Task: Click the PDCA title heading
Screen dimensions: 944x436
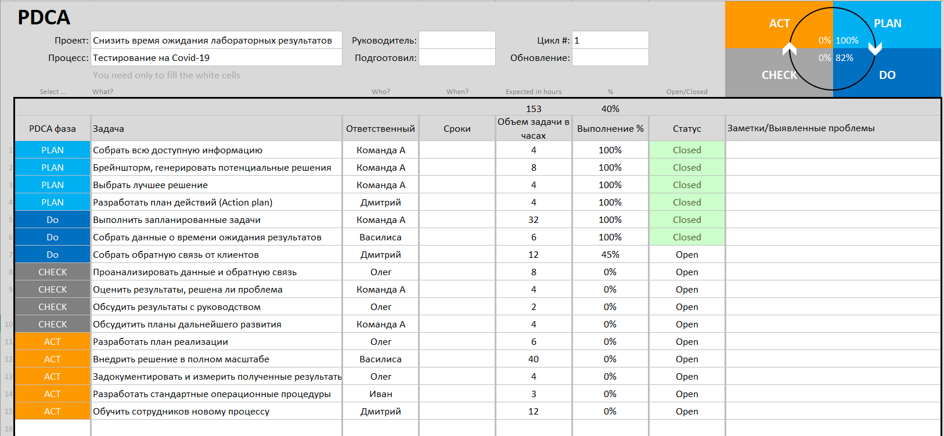Action: (x=44, y=17)
